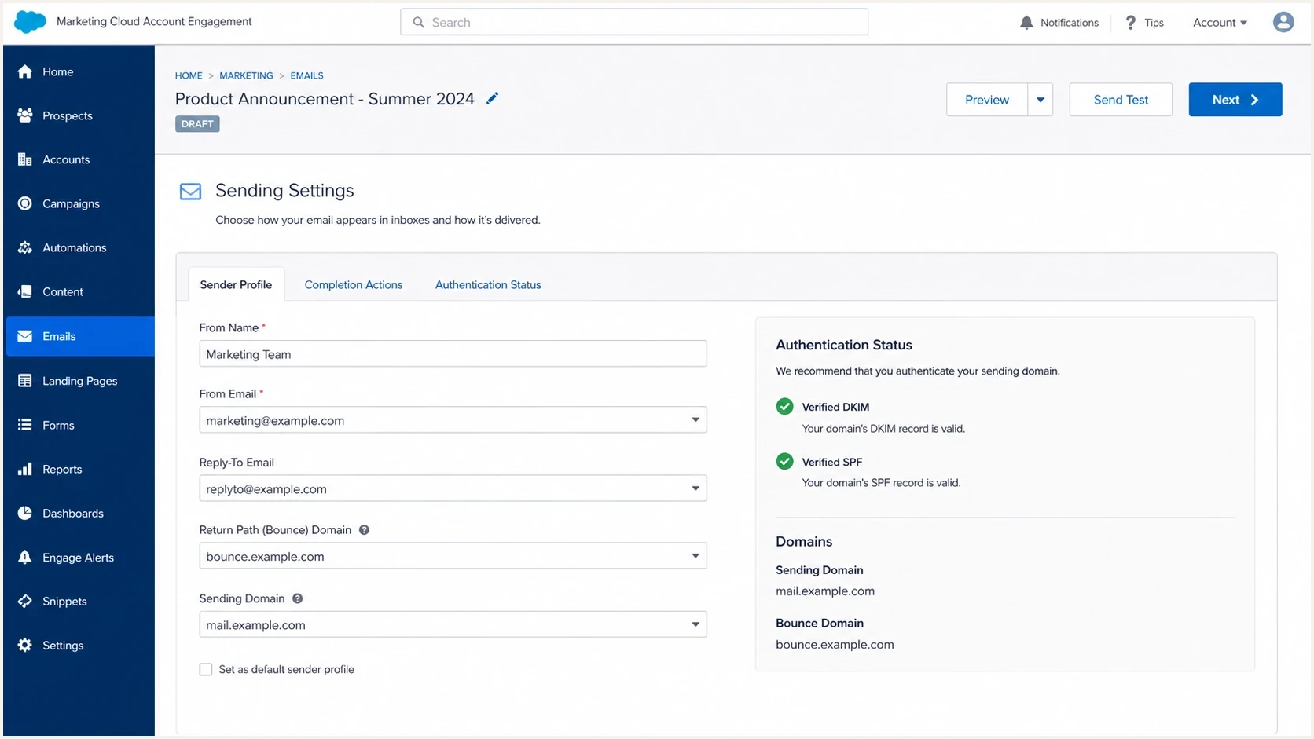The width and height of the screenshot is (1314, 739).
Task: Click the pencil icon to rename email
Action: coord(493,98)
